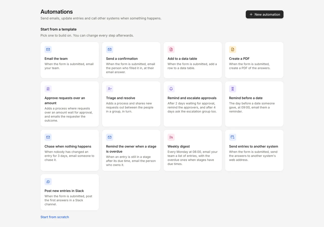Click description "When nobody has changed an entry for 3 days"
The image size is (324, 227).
[69, 156]
